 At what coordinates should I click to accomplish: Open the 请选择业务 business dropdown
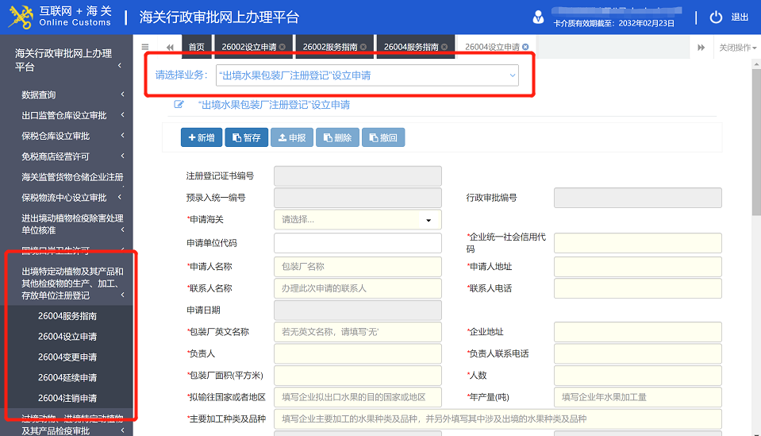(x=367, y=75)
